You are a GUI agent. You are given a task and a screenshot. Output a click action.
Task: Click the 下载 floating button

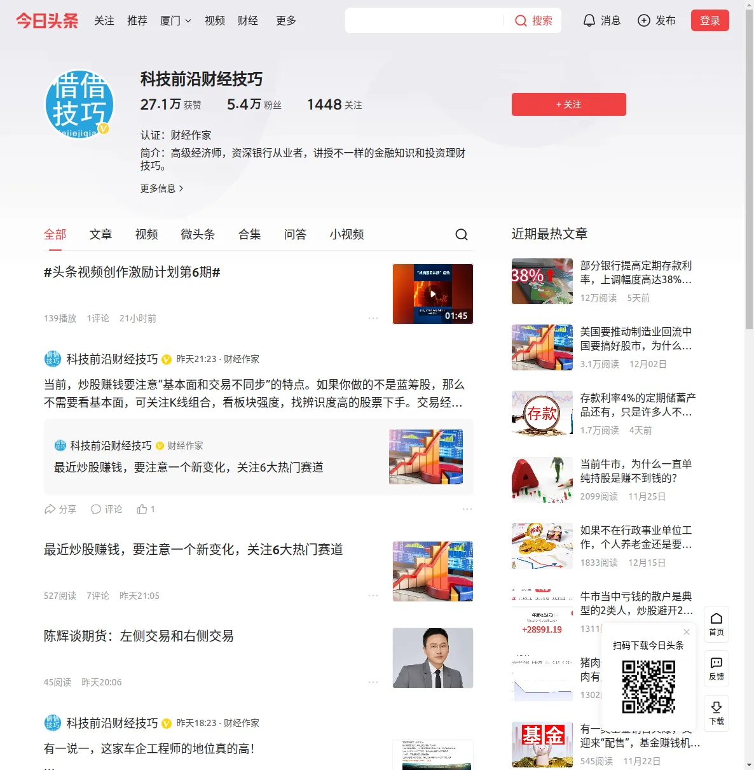pyautogui.click(x=716, y=713)
